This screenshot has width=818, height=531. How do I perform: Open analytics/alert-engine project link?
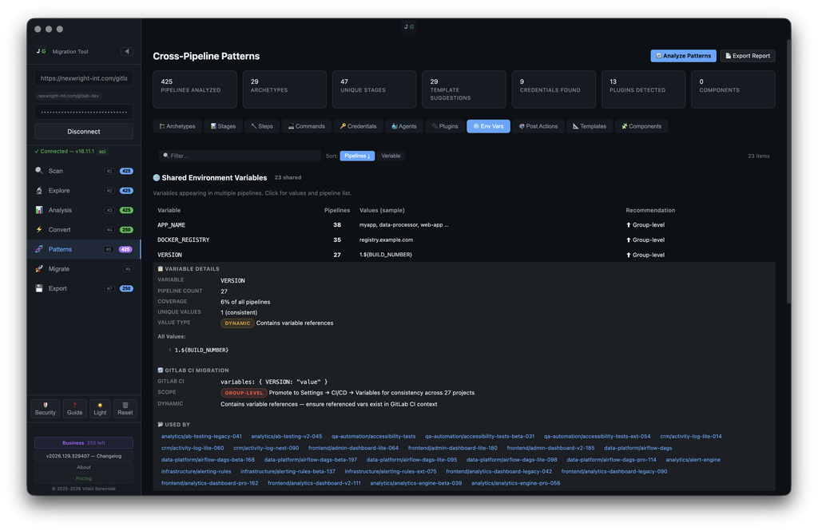point(693,460)
